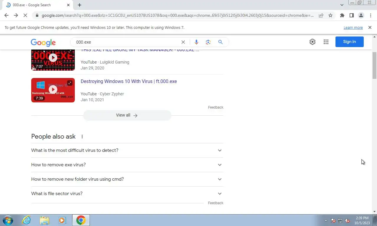Open the Chrome extensions puzzle icon
Image resolution: width=377 pixels, height=226 pixels.
(x=342, y=15)
